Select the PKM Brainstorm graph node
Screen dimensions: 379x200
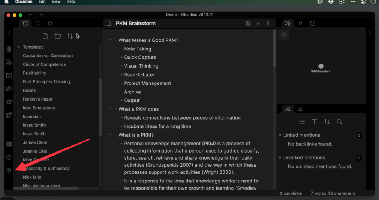pyautogui.click(x=321, y=66)
